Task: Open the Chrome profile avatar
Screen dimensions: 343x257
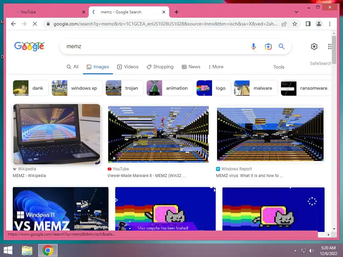Action: pyautogui.click(x=319, y=24)
